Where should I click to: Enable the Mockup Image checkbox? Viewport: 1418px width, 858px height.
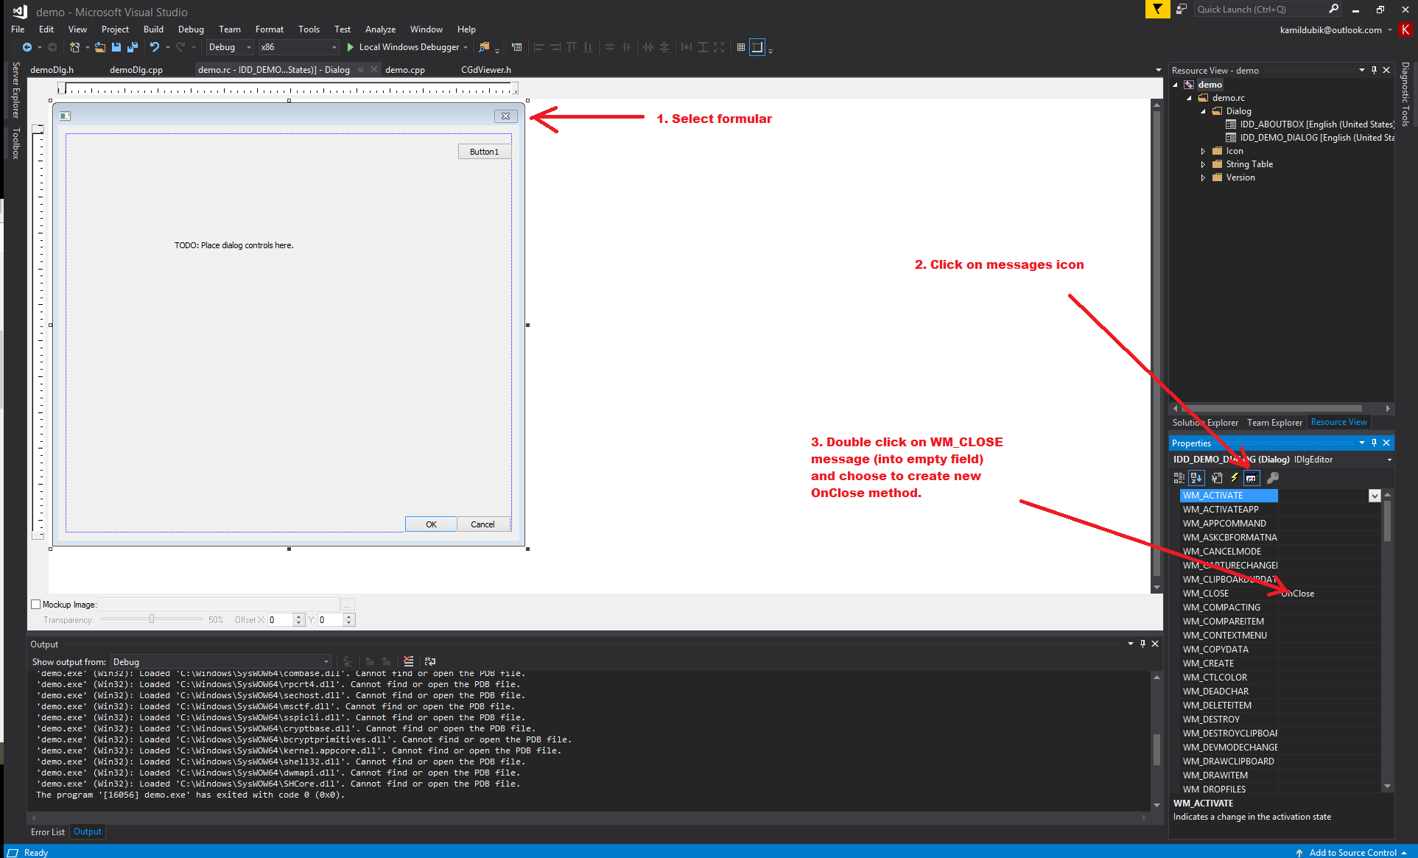[35, 605]
